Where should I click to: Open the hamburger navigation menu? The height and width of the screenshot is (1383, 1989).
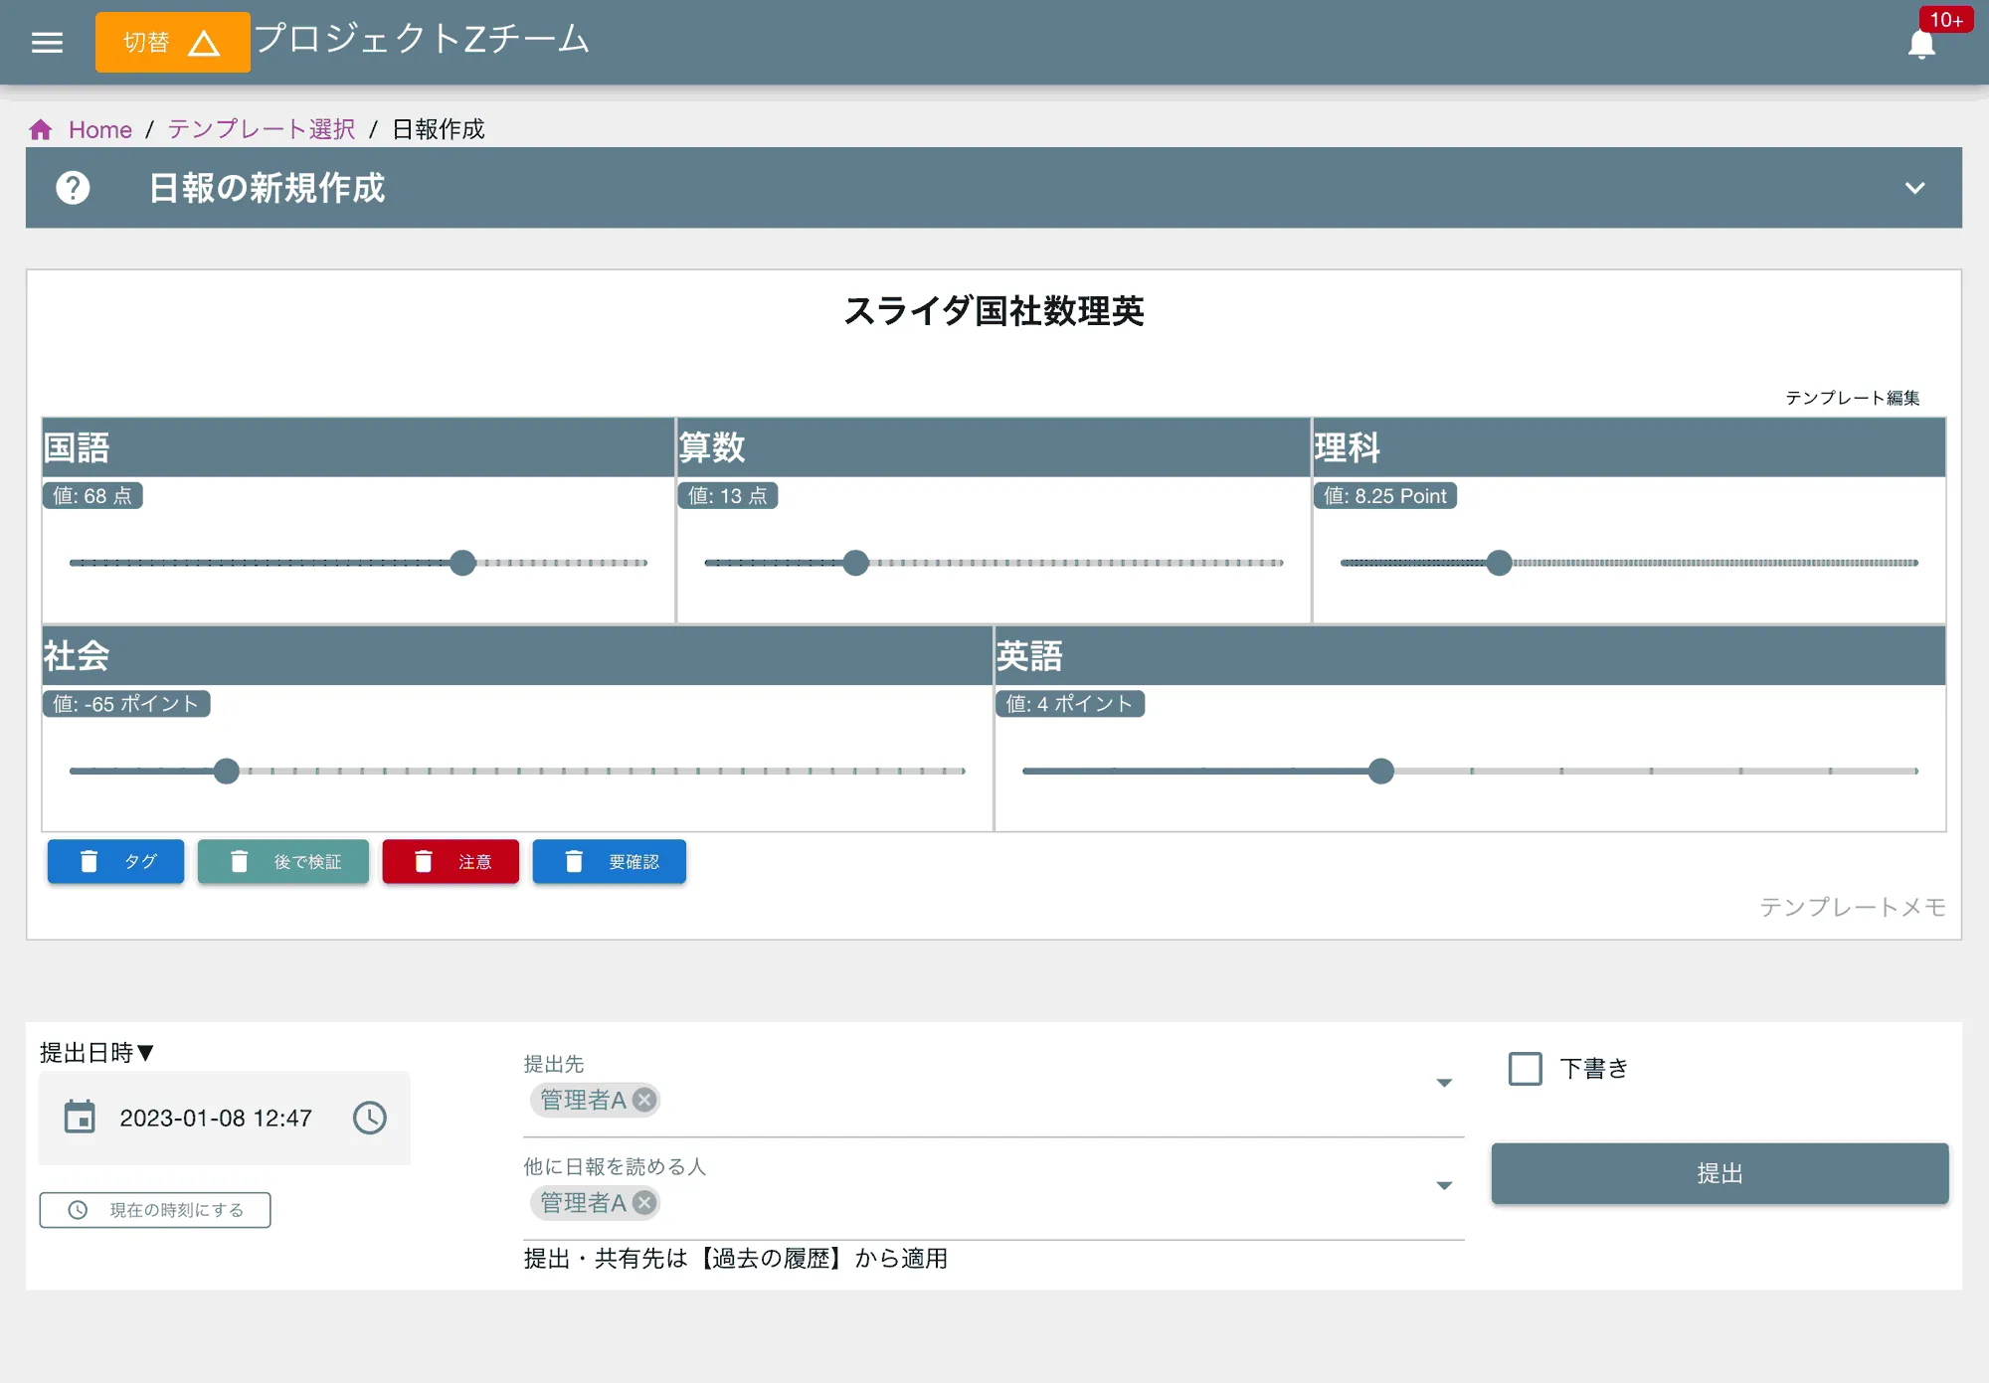click(46, 42)
